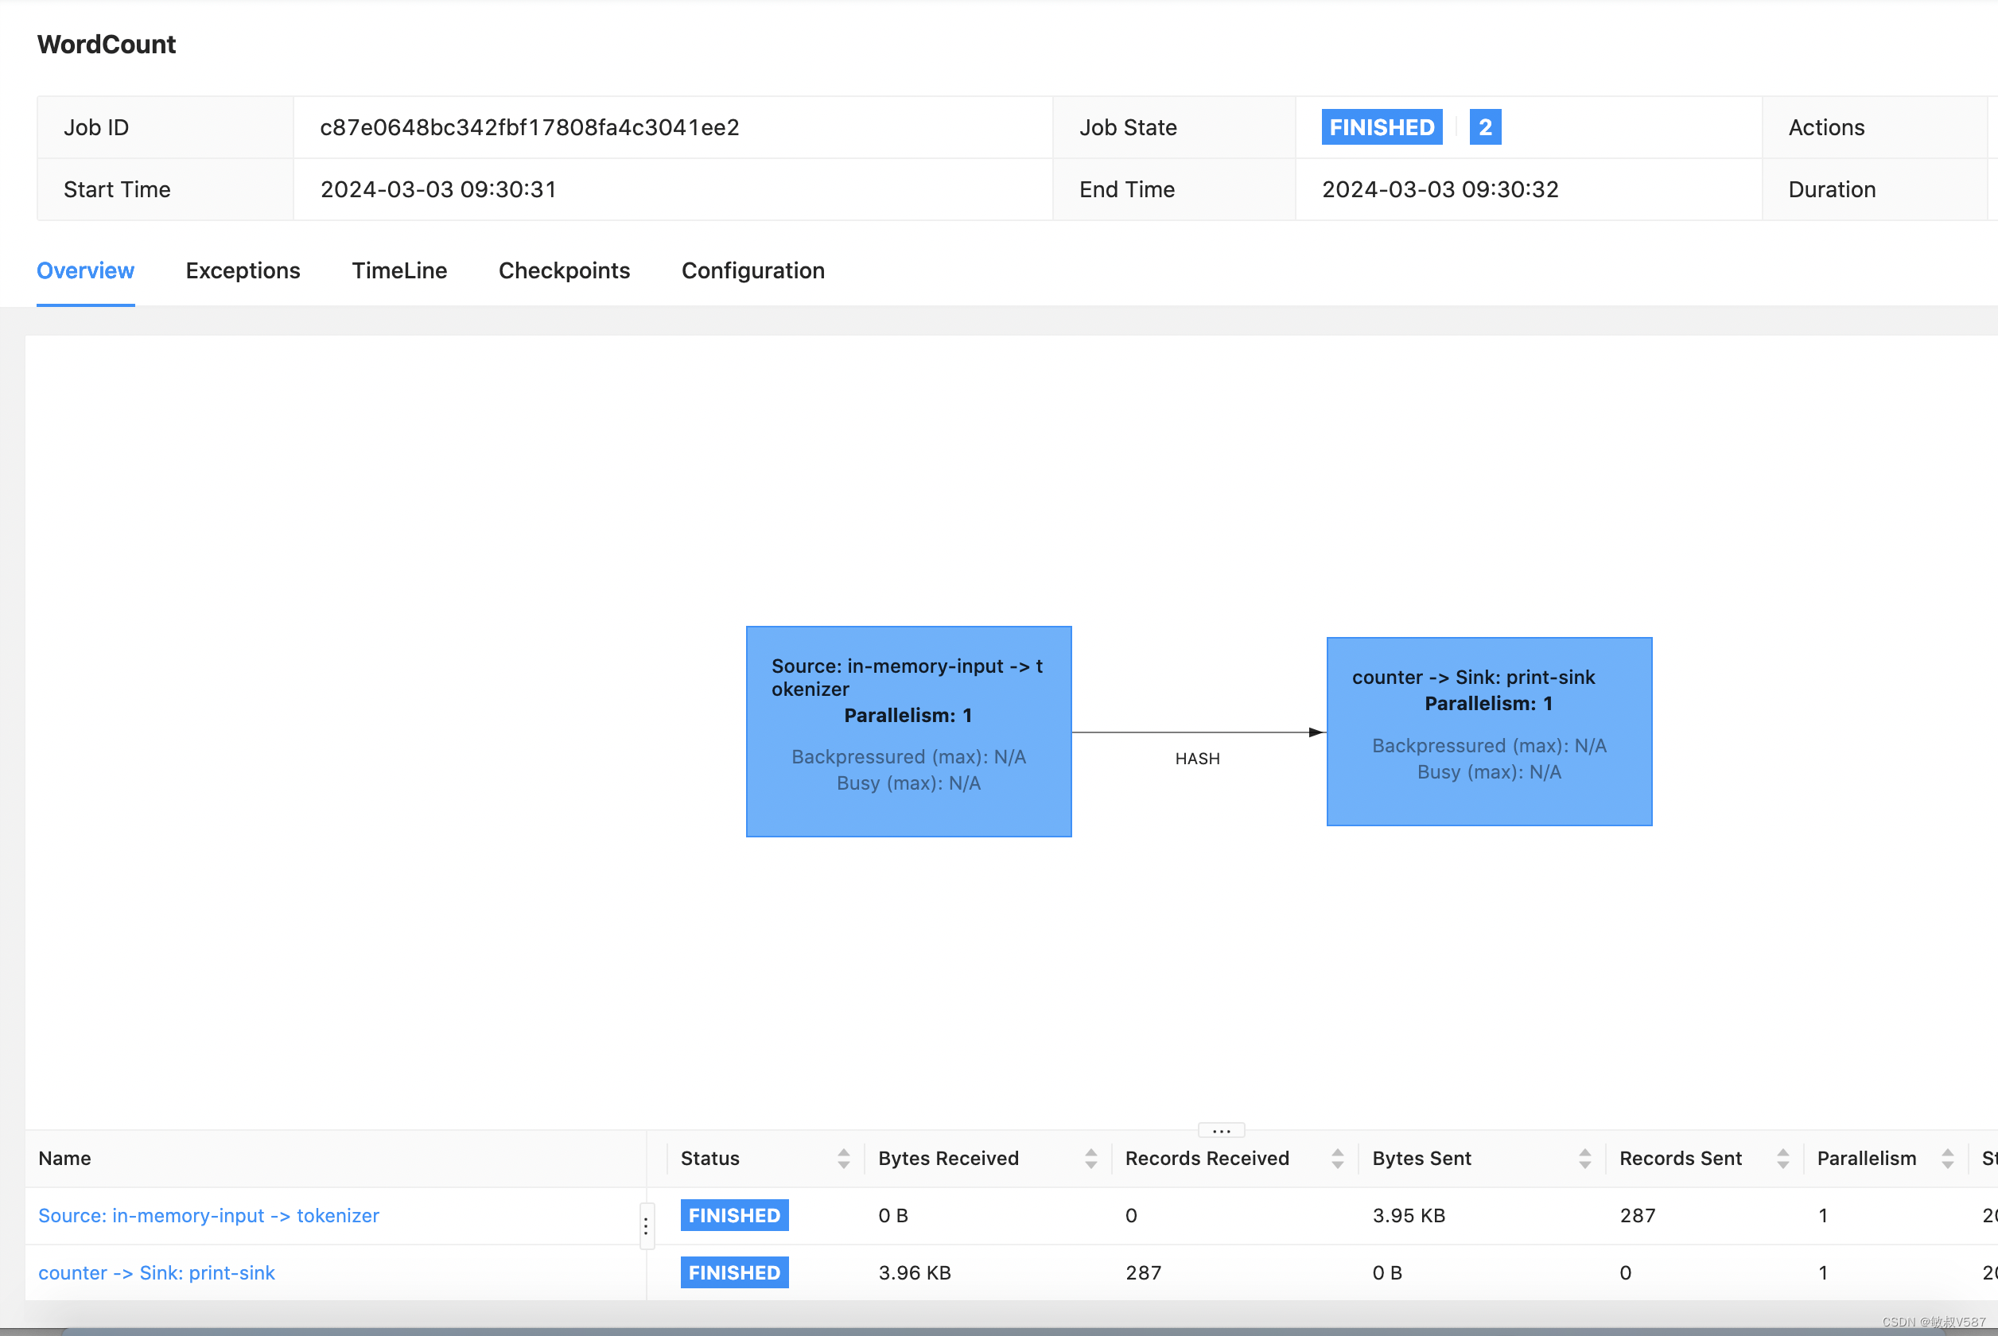Click the counter print-sink graph node
The height and width of the screenshot is (1336, 1998).
pos(1488,731)
